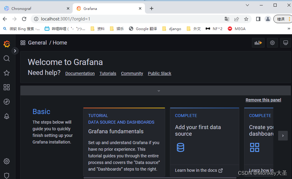The height and width of the screenshot is (179, 292).
Task: Open the Community link
Action: point(132,73)
